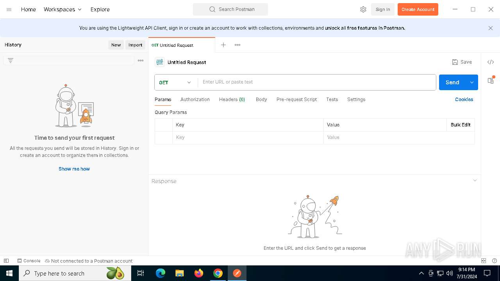Click the Untitled Request title text
The height and width of the screenshot is (281, 500).
click(x=187, y=62)
